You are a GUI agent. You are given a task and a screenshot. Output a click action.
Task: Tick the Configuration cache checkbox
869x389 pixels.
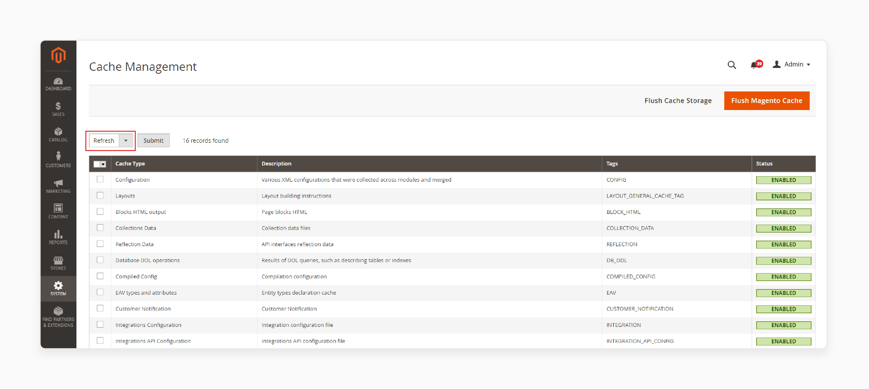click(x=100, y=179)
